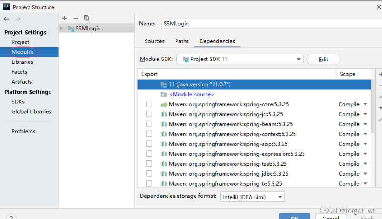Add dependency using plus beside Scope column
This screenshot has height=219, width=382.
[x=380, y=74]
